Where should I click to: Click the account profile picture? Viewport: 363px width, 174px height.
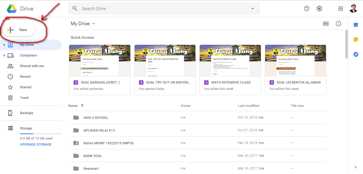point(353,8)
